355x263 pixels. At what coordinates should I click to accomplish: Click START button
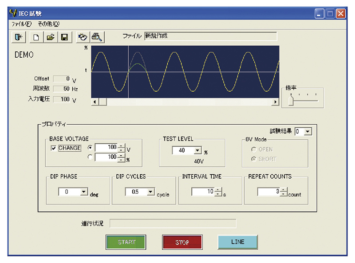click(x=126, y=242)
